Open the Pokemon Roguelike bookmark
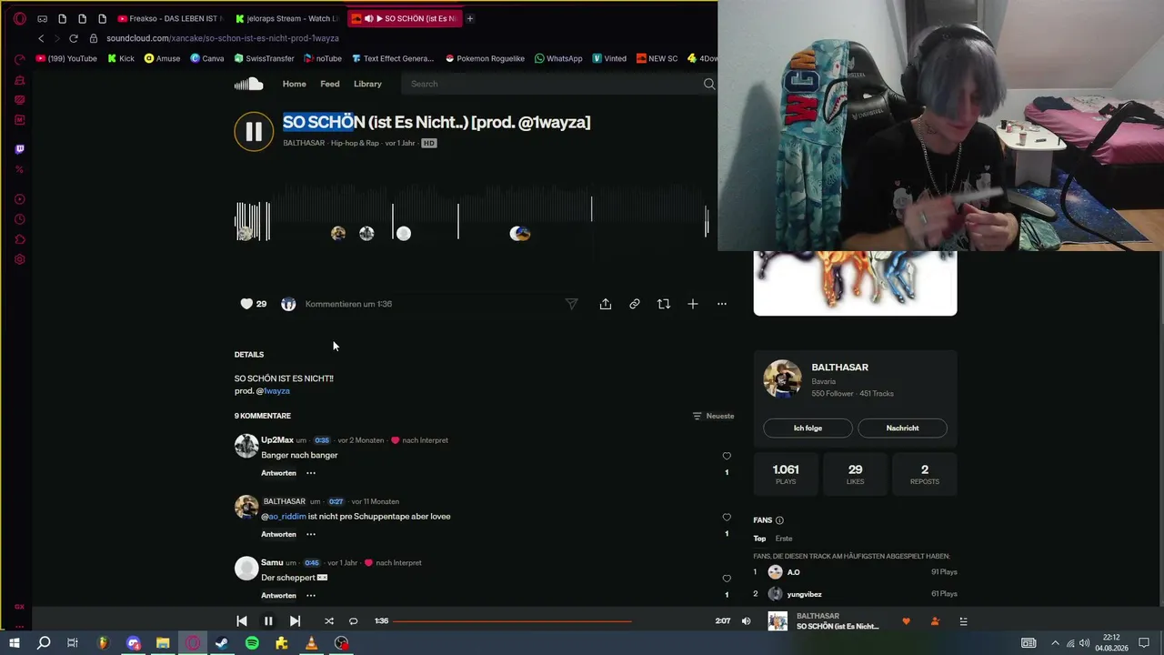Viewport: 1164px width, 655px height. coord(485,58)
